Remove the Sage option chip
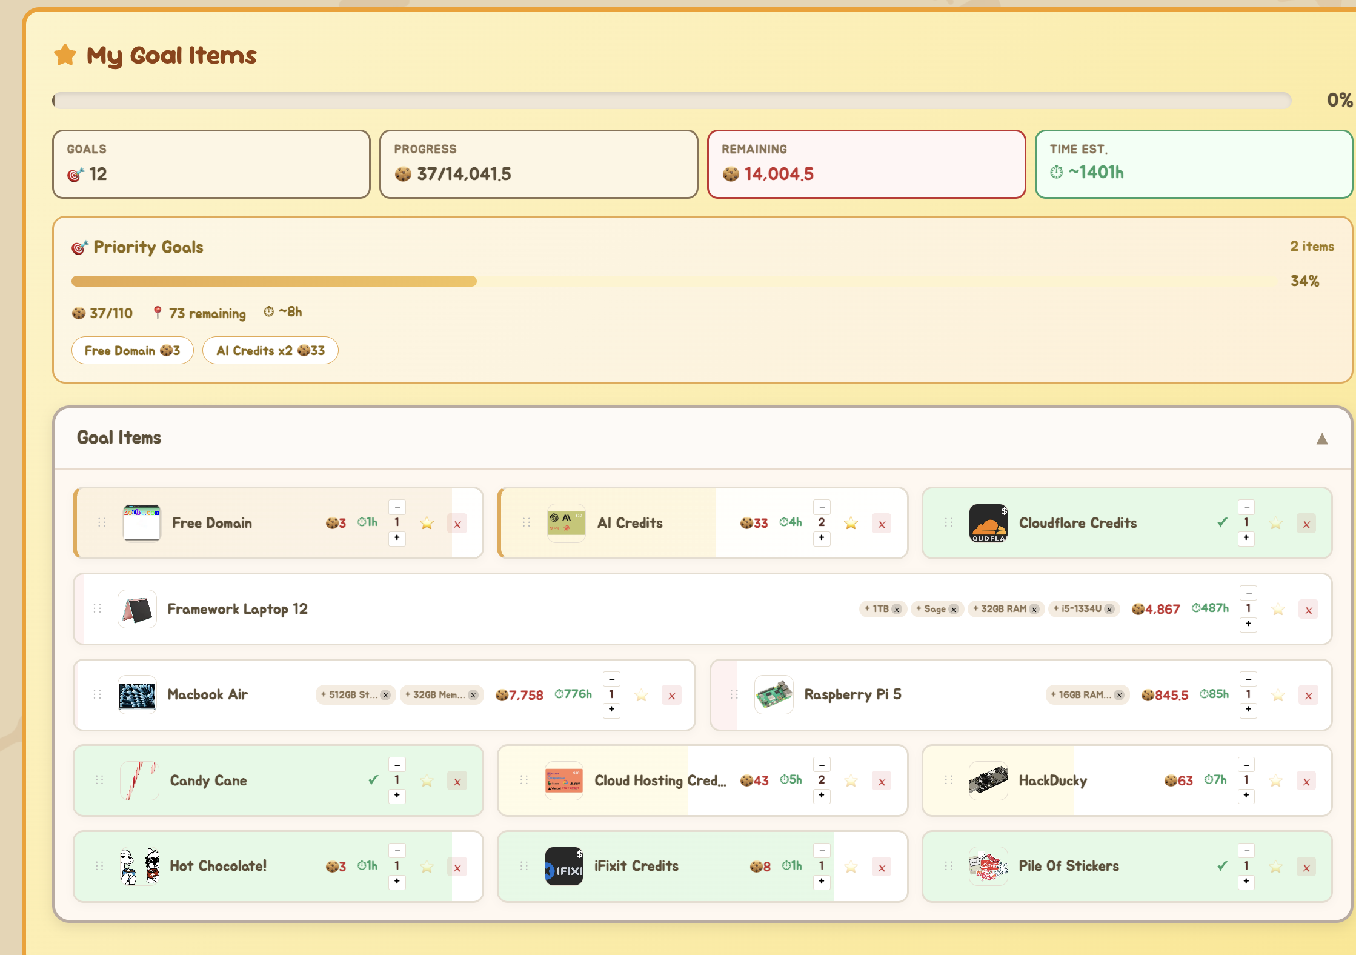The width and height of the screenshot is (1356, 955). [x=954, y=610]
